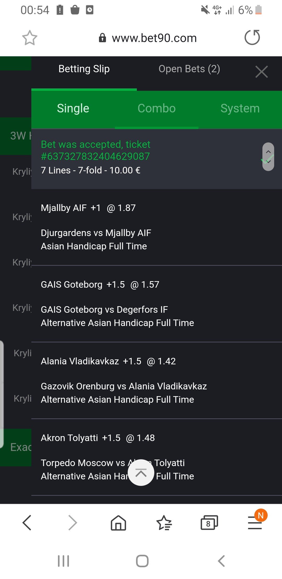Open the browser hamburger menu
The width and height of the screenshot is (282, 579).
tap(255, 523)
